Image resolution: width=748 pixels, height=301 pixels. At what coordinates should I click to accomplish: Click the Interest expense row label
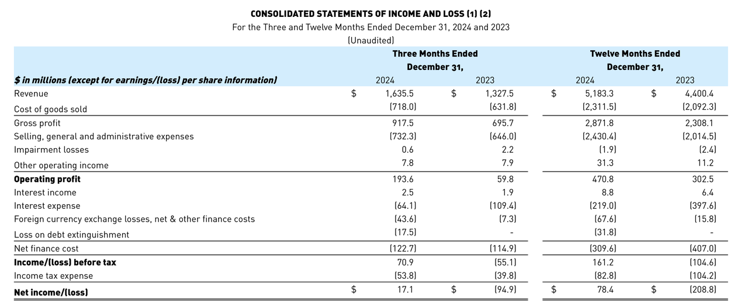[x=47, y=206]
